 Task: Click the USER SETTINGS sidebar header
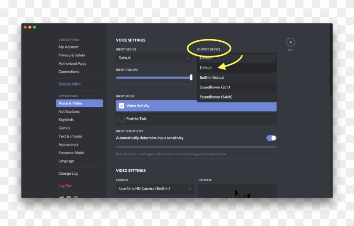69,40
